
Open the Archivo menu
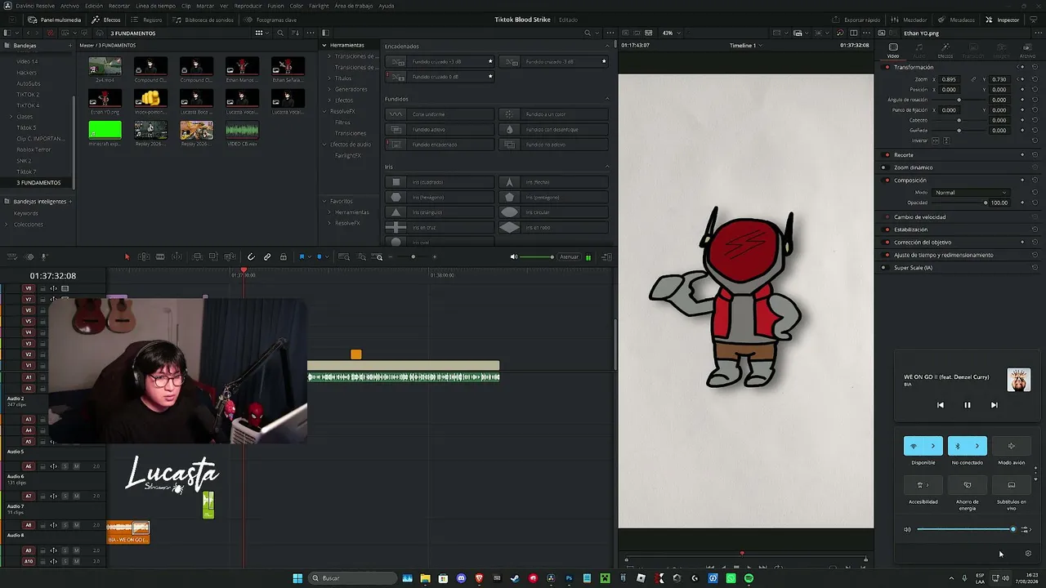tap(69, 6)
